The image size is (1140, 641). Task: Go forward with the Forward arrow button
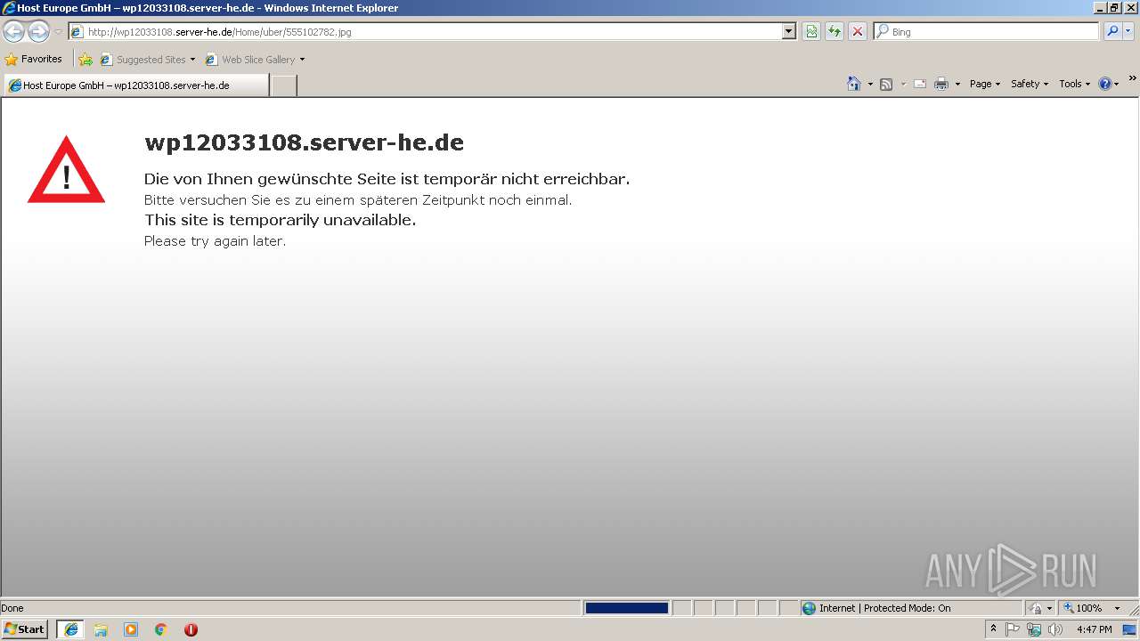point(38,32)
